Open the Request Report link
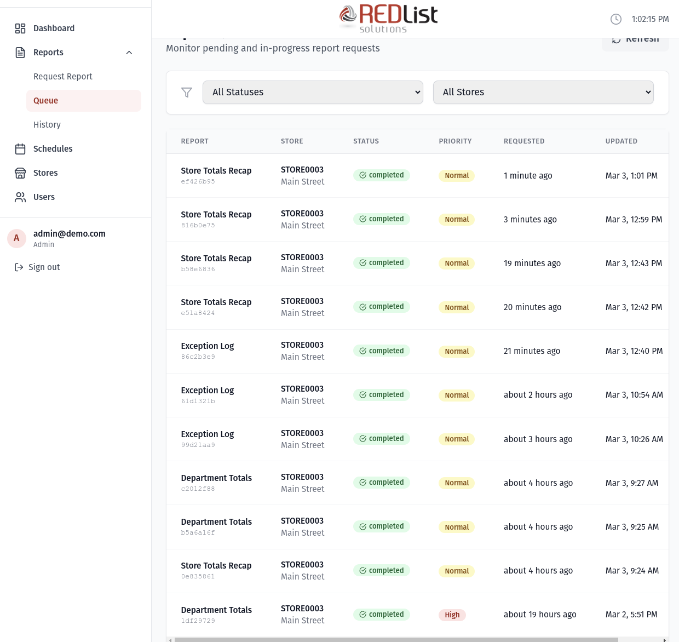The height and width of the screenshot is (642, 679). (x=63, y=76)
